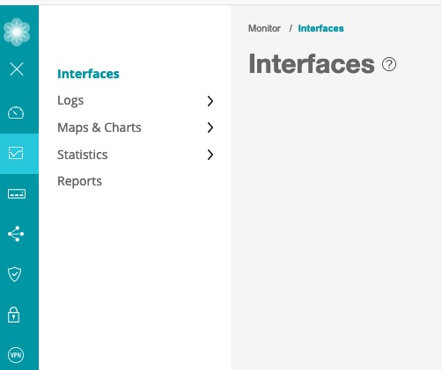Click the Monitor breadcrumb link

click(264, 28)
